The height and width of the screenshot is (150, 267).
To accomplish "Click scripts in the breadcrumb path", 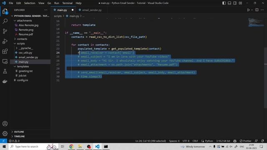I will pos(58,16).
